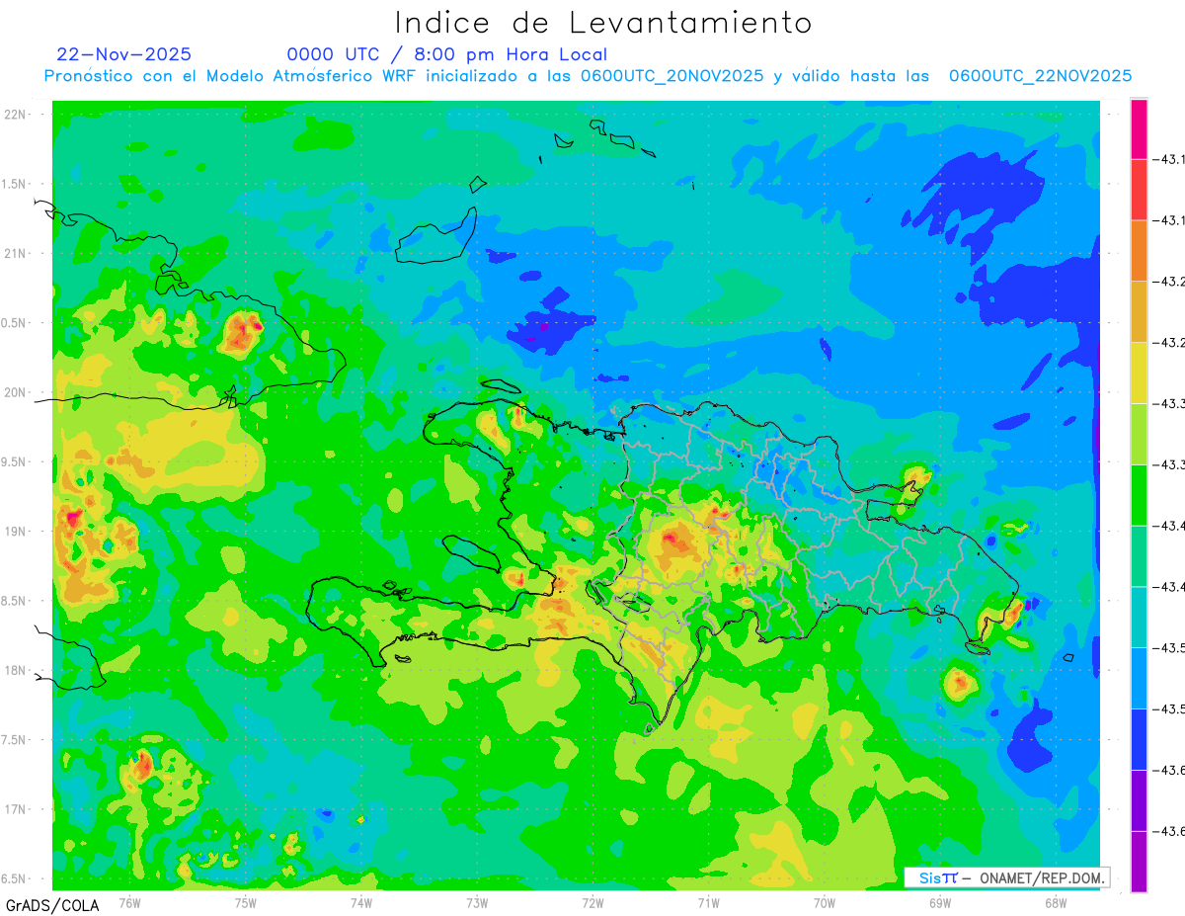Viewport: 1185px width, 916px height.
Task: Click the '69W' longitude label
Action: pyautogui.click(x=940, y=903)
